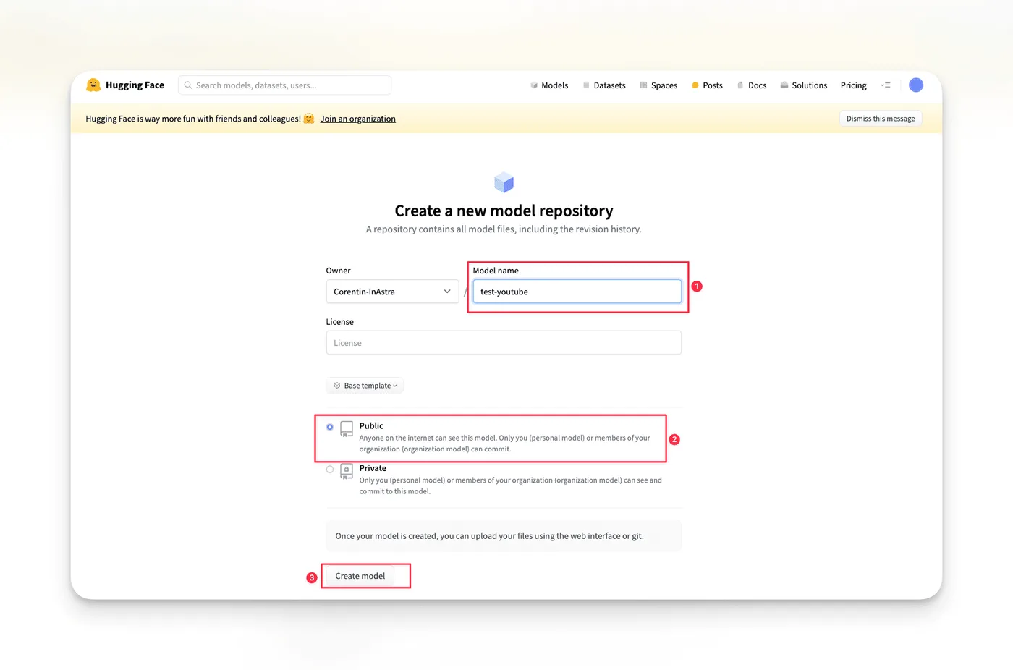The height and width of the screenshot is (670, 1013).
Task: Click the Solutions icon in navbar
Action: point(784,85)
